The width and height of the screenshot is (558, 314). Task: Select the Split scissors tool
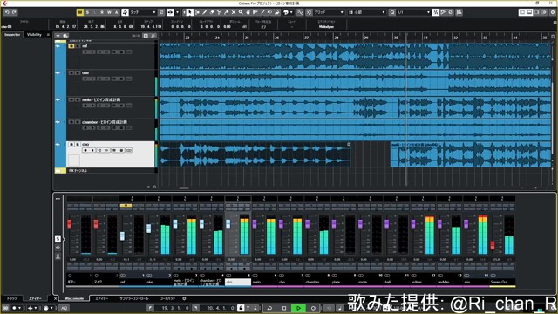(x=219, y=12)
